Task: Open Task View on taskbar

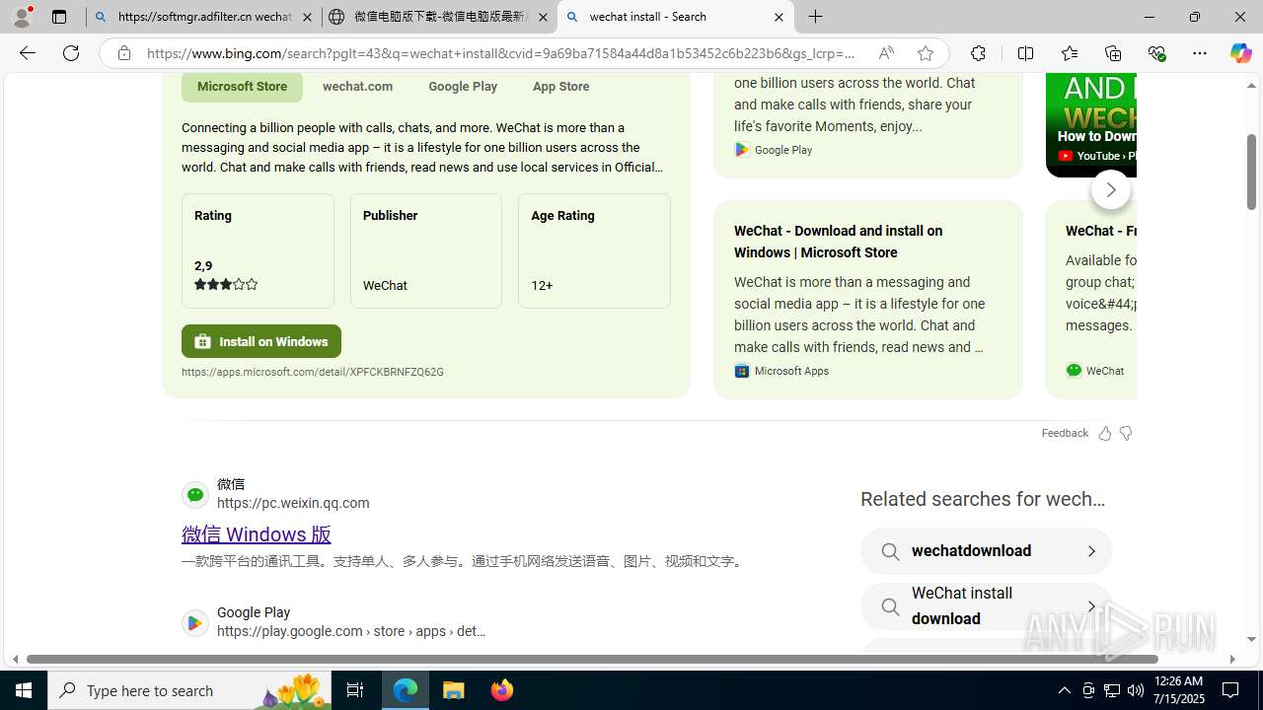Action: 355,690
